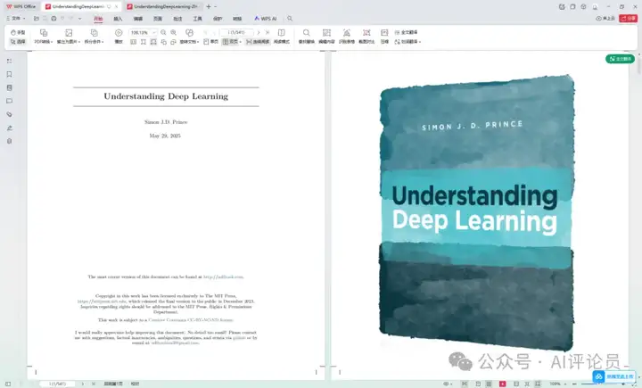Expand the File menu dropdown
The width and height of the screenshot is (642, 388).
(x=16, y=19)
